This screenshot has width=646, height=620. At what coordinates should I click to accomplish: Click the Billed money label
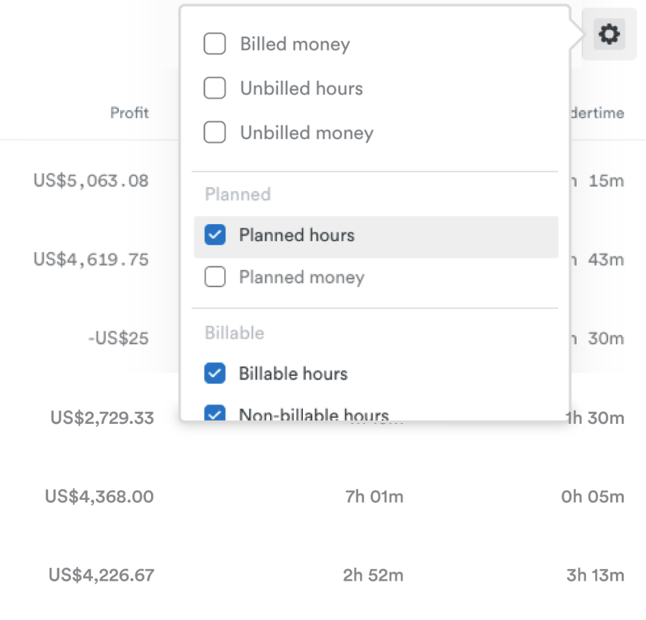295,44
